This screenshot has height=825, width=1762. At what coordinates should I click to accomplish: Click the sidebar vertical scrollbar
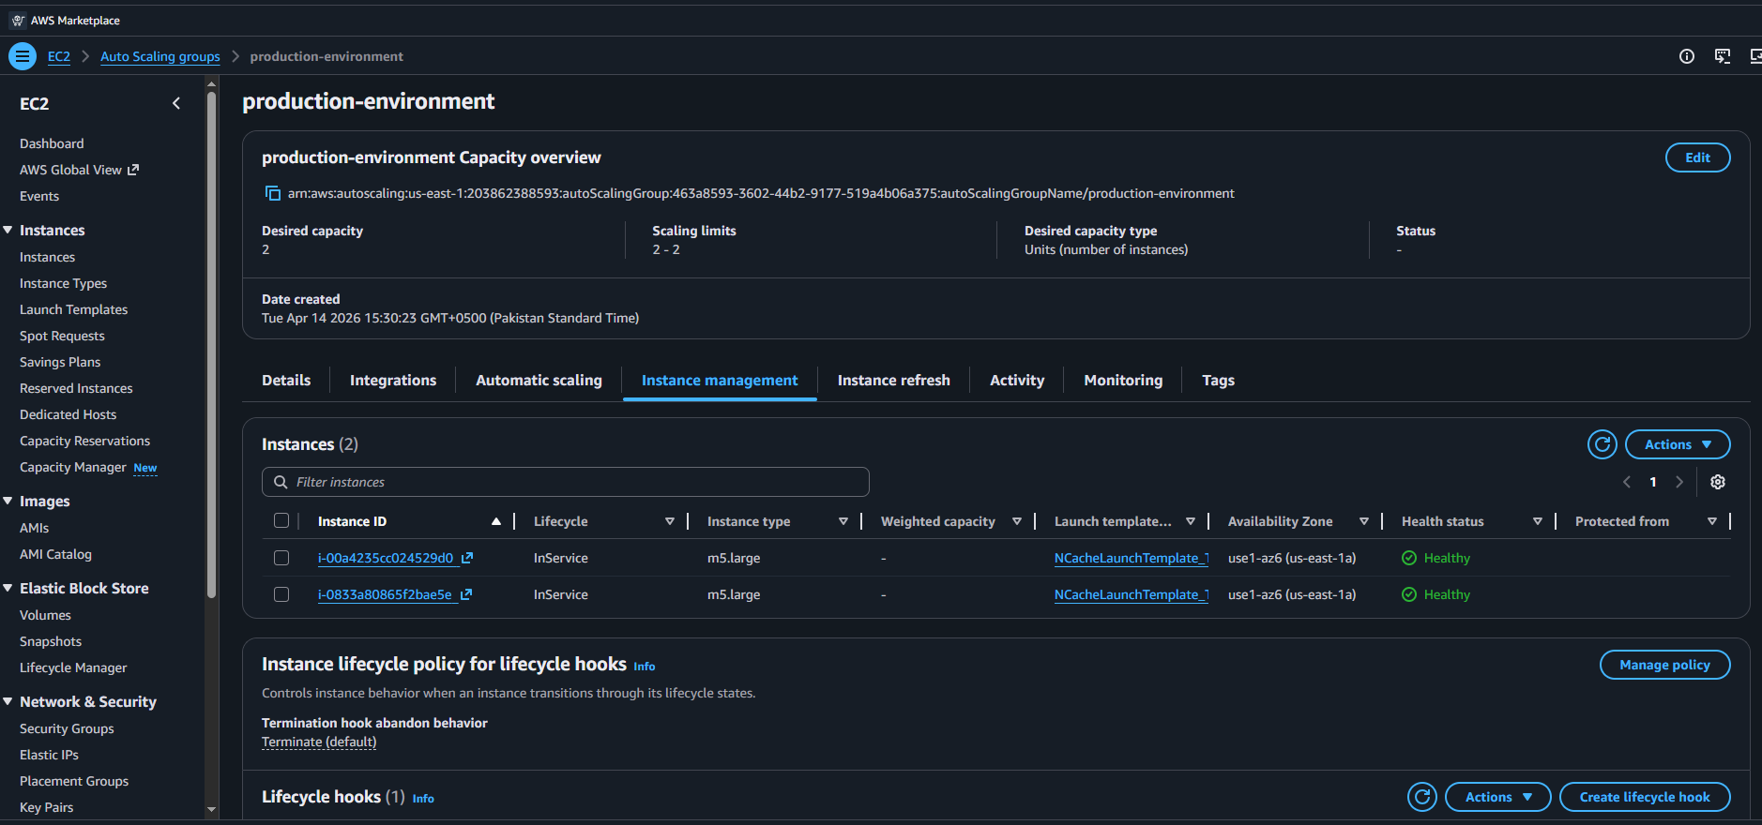click(x=211, y=345)
